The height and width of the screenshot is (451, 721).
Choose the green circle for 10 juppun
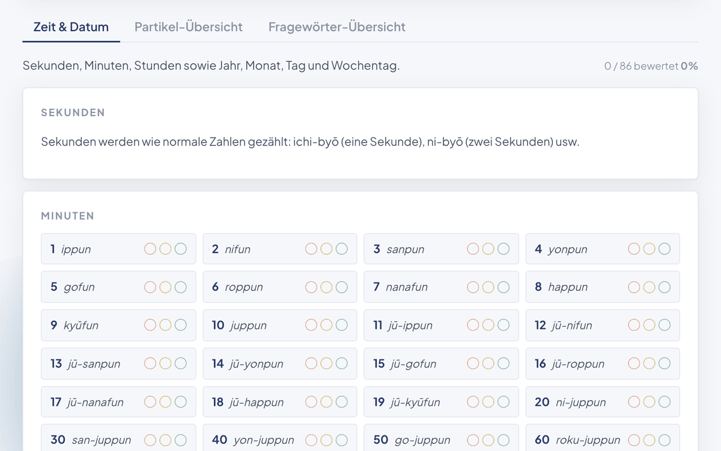coord(342,325)
